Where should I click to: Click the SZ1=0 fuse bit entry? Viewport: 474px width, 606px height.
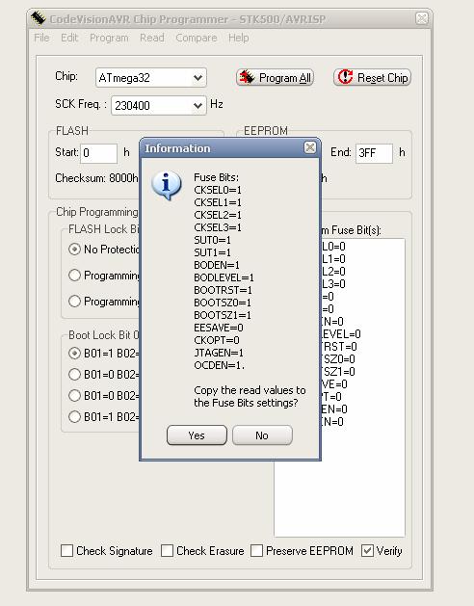coord(338,372)
